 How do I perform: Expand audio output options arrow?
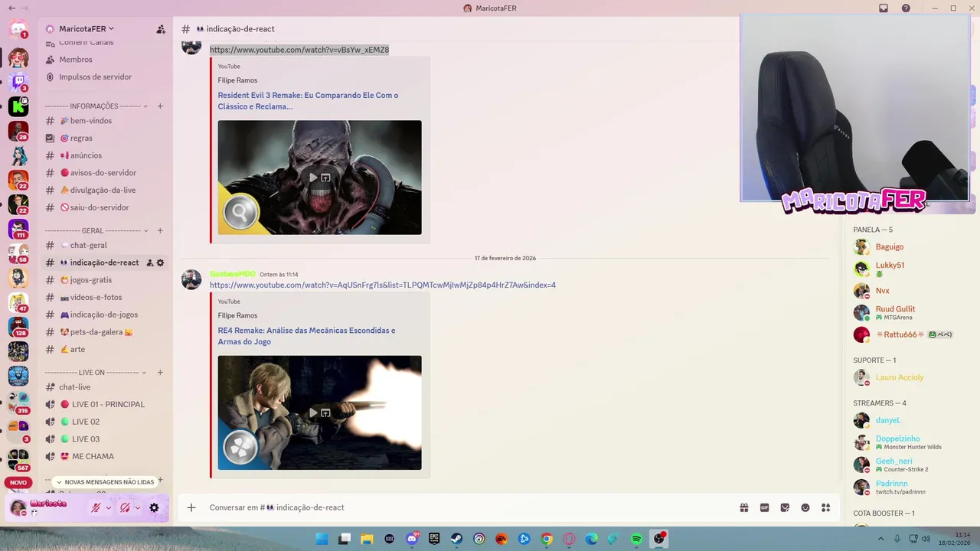click(x=138, y=507)
